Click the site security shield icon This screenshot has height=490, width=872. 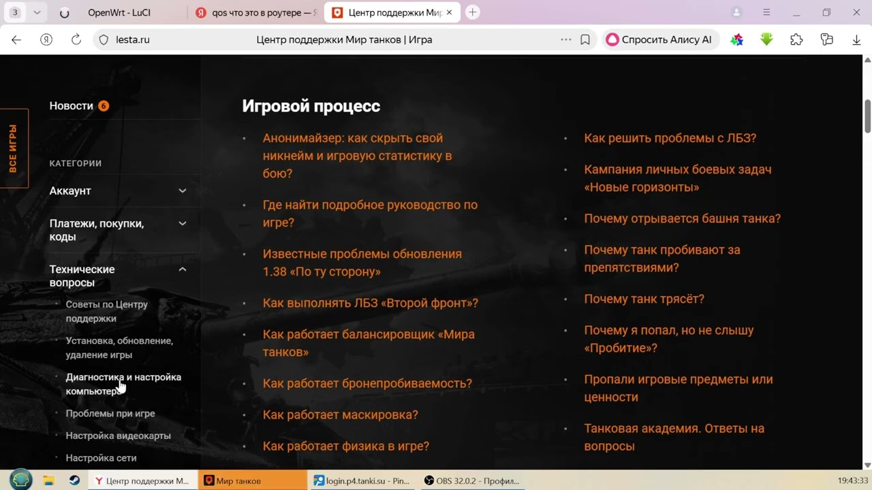[x=104, y=39]
